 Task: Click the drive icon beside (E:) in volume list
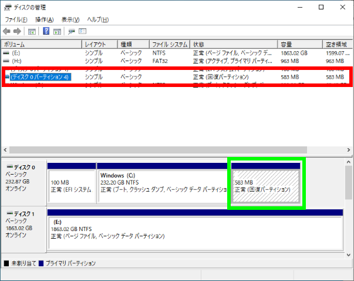tap(6, 53)
